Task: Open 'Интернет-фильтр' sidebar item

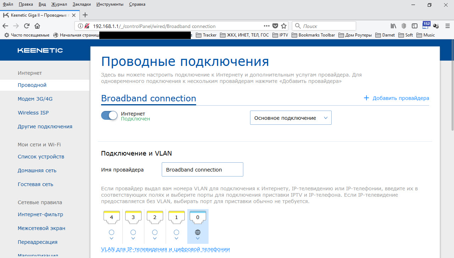Action: click(x=40, y=214)
